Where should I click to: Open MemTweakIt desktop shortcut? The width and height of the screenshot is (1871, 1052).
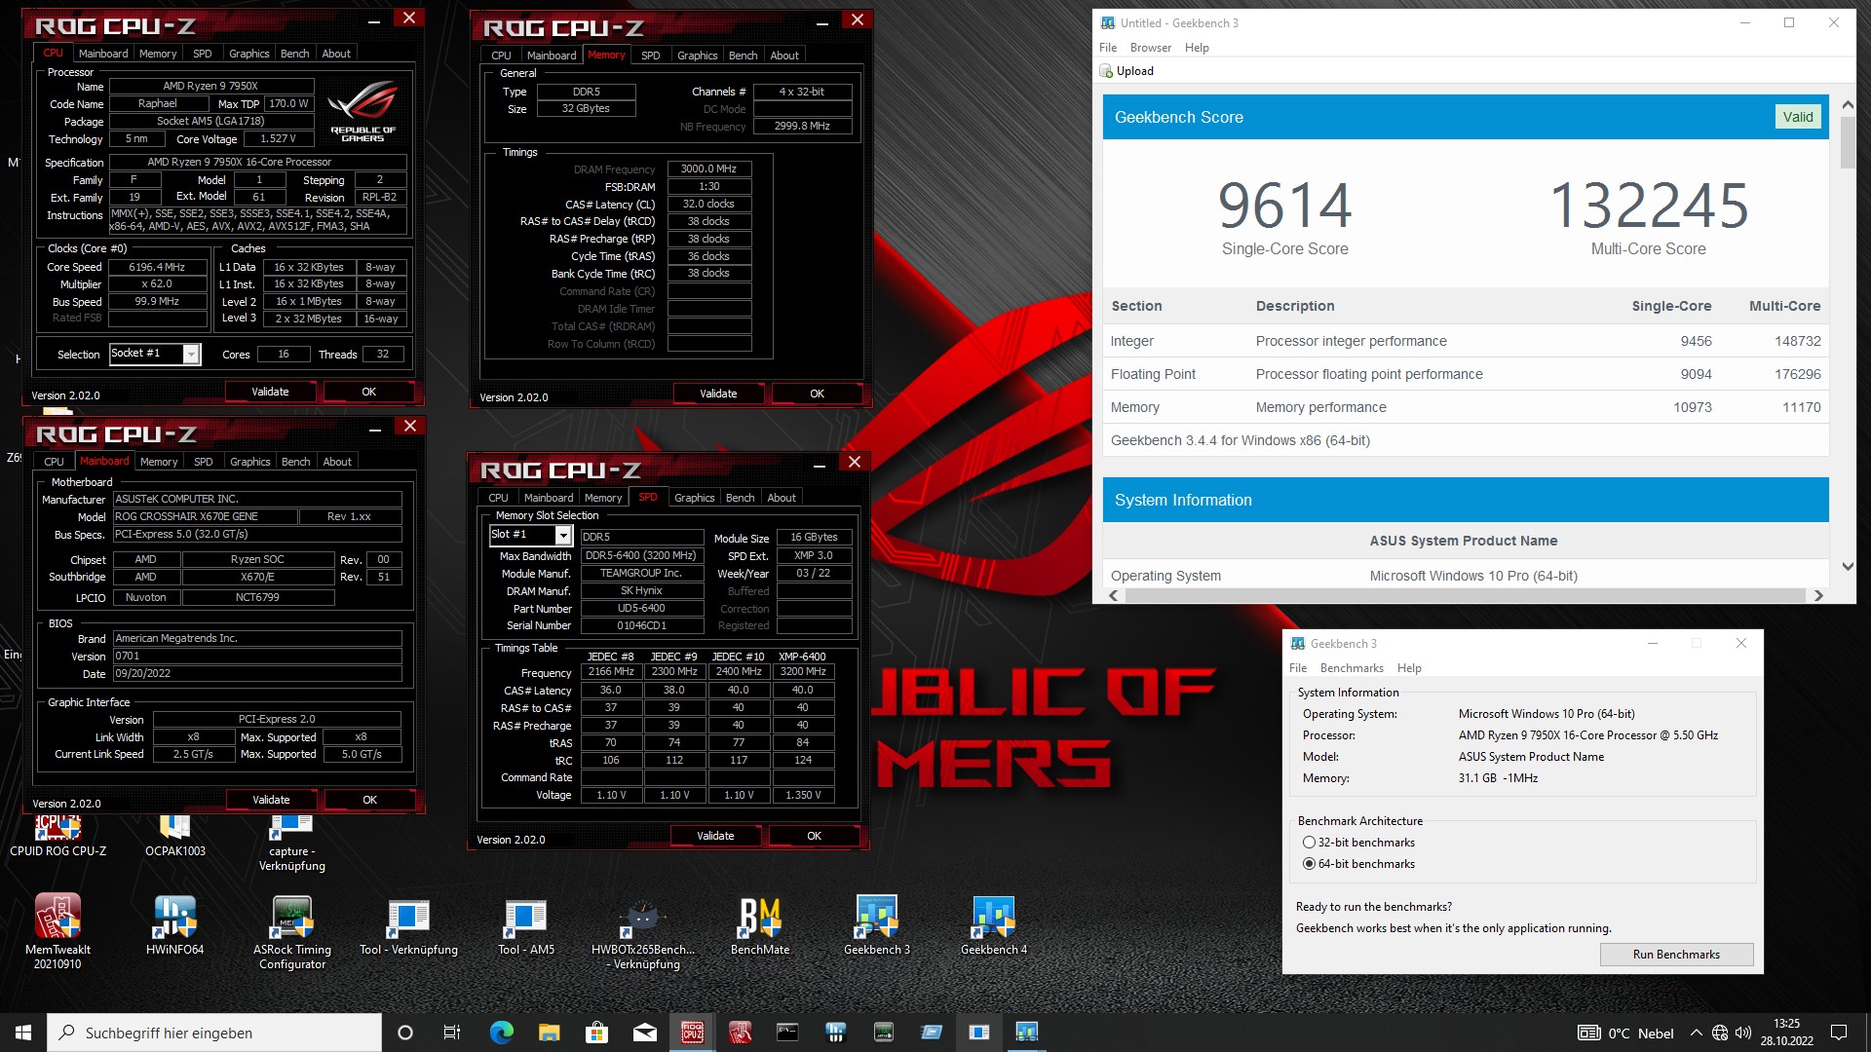click(57, 930)
